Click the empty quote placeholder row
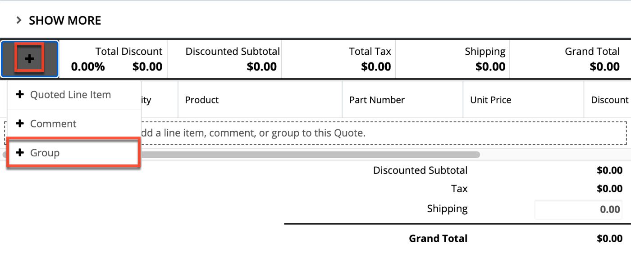 pos(361,133)
